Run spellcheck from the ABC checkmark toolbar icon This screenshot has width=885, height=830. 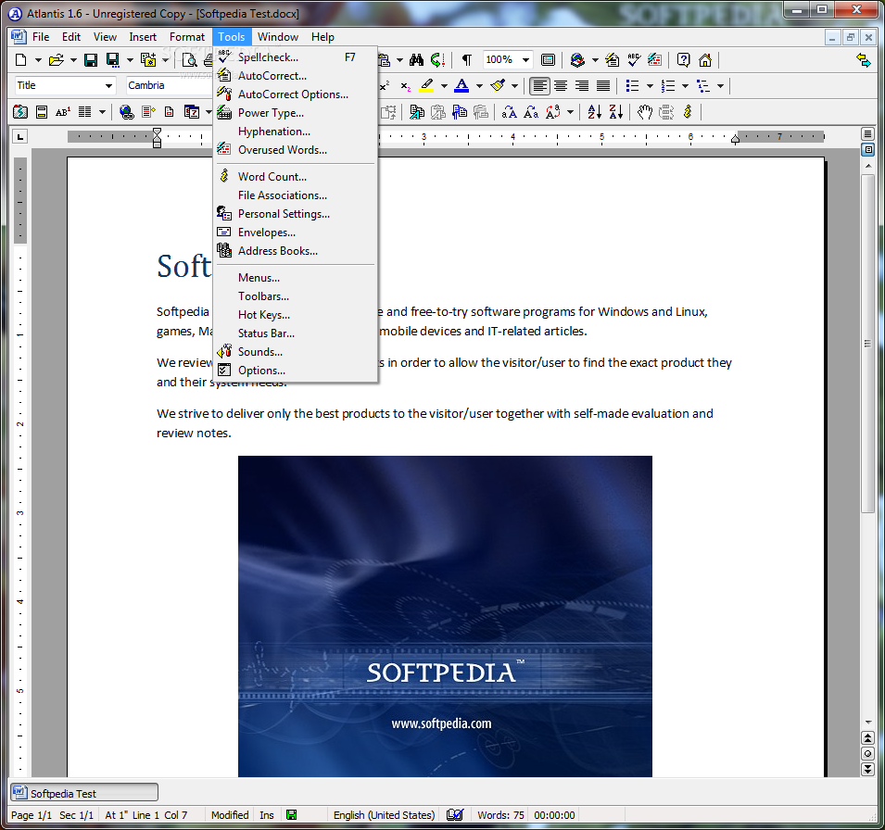pos(634,60)
